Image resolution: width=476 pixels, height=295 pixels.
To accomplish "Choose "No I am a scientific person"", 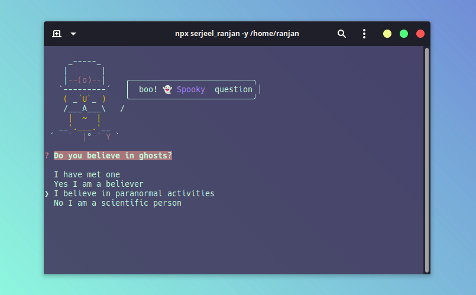I will pyautogui.click(x=118, y=203).
